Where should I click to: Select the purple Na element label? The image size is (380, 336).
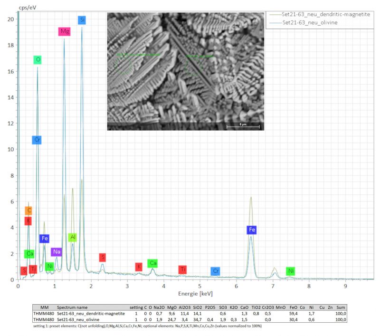57,252
